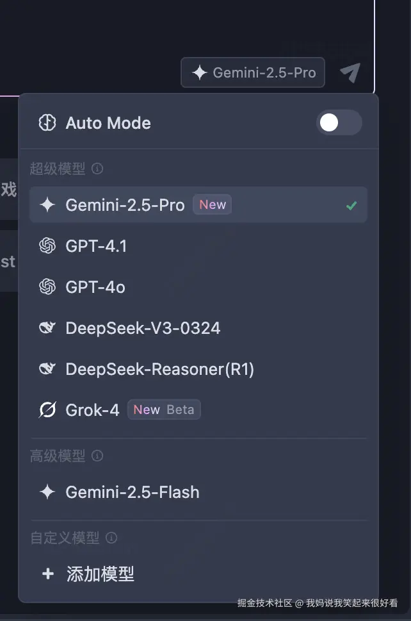Click the Grok logo icon
This screenshot has height=621, width=411.
pos(47,410)
